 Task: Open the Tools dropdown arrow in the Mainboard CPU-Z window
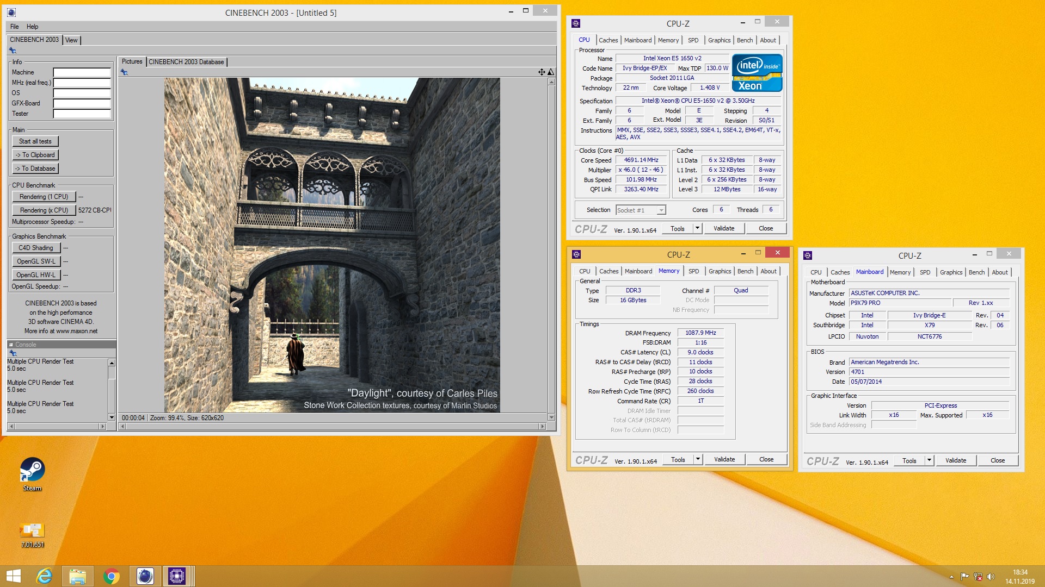[929, 460]
